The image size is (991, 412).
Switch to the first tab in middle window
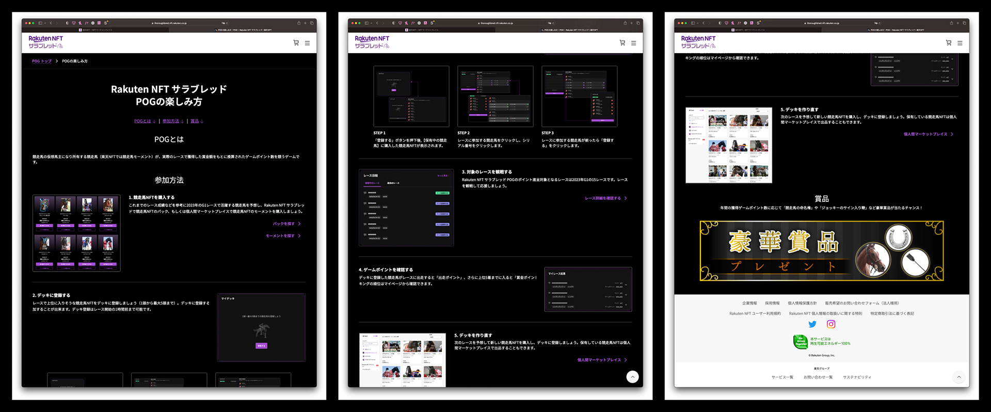click(x=421, y=30)
